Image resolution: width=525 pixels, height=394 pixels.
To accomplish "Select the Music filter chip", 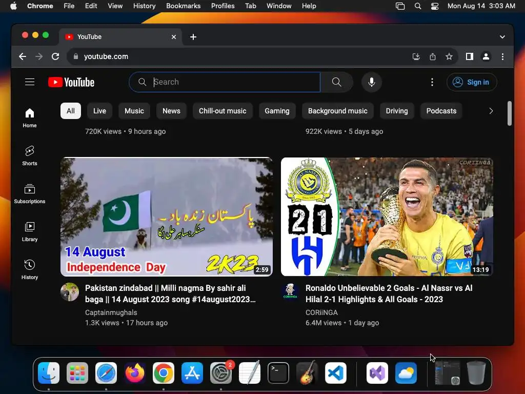I will (134, 111).
